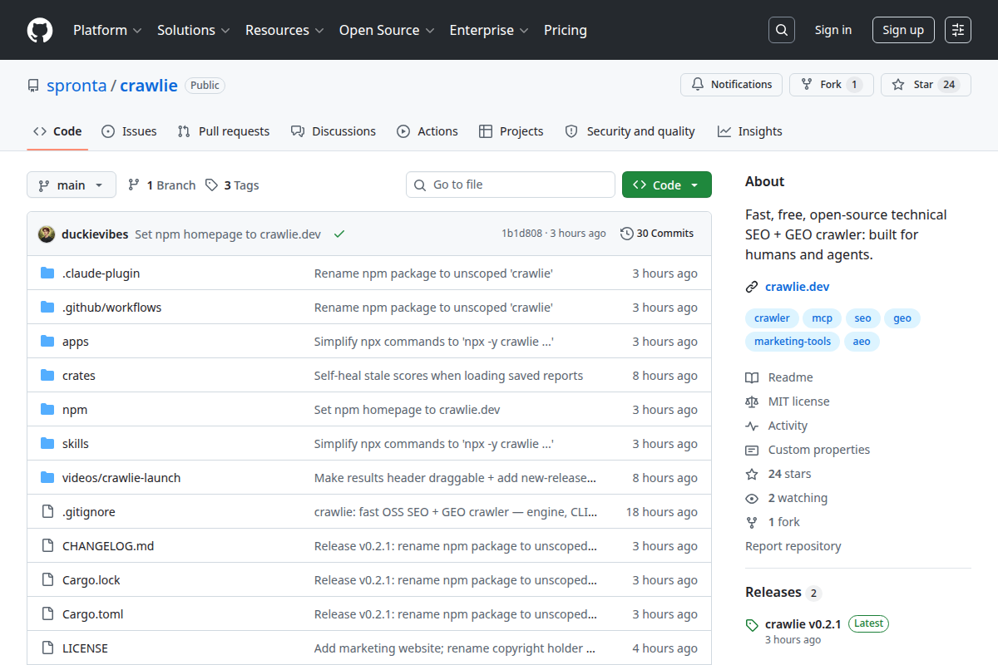The width and height of the screenshot is (998, 665).
Task: Click the Notifications button
Action: tap(732, 84)
